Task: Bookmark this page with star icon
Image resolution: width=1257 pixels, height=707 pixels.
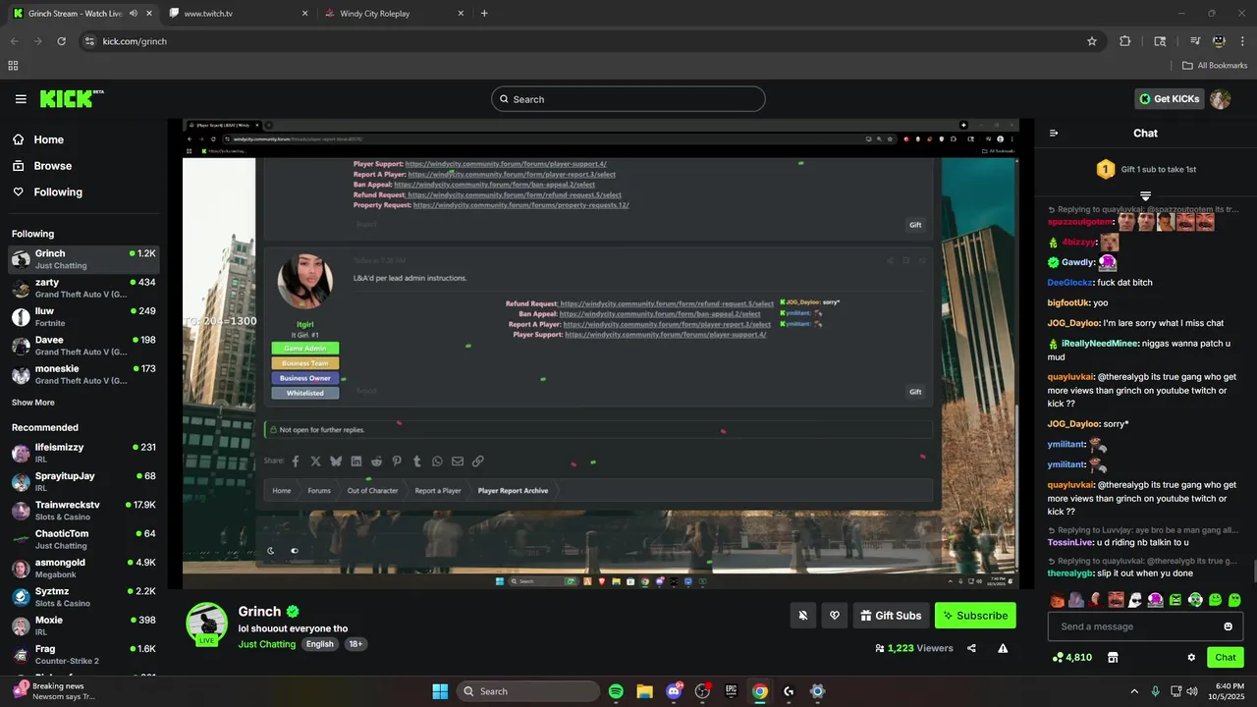Action: [x=1091, y=41]
